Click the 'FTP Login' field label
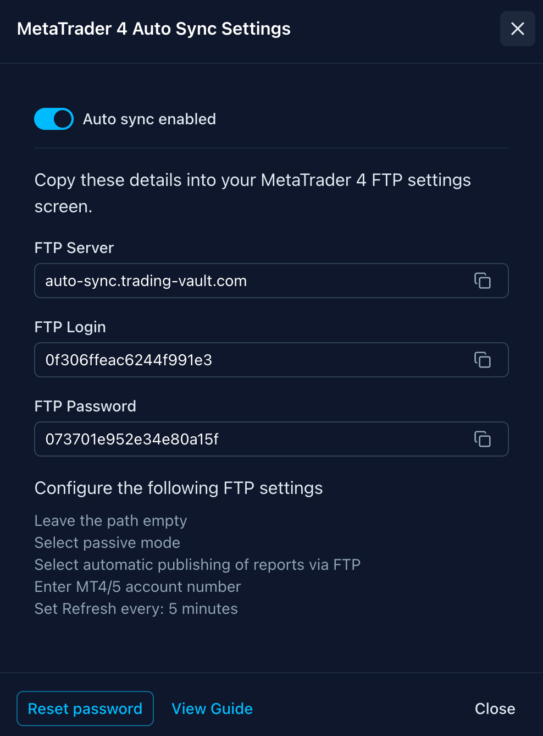The width and height of the screenshot is (543, 736). (x=70, y=327)
